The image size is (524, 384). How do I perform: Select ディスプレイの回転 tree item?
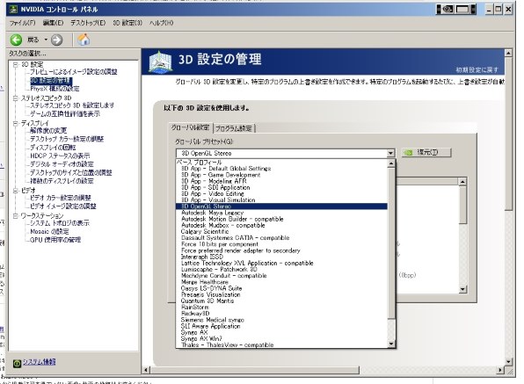[x=53, y=148]
